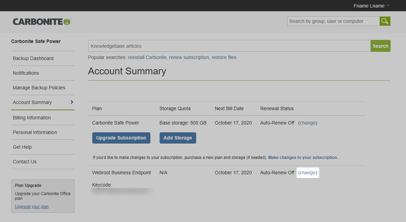Screen dimensions: 406x222
Task: Click the Carbonite logo
Action: click(42, 21)
